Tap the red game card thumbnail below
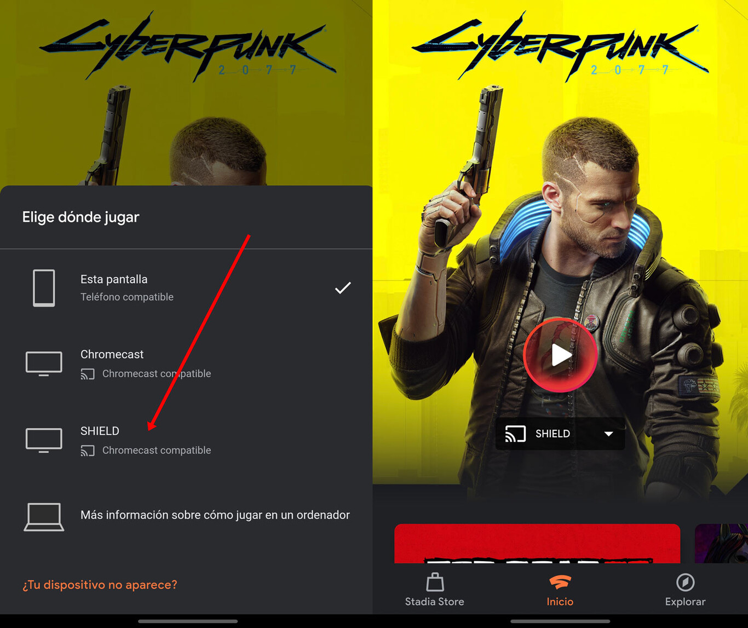Viewport: 748px width, 628px height. pos(537,543)
